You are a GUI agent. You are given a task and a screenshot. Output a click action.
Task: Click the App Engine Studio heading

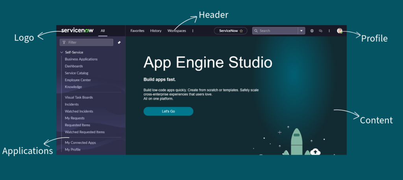tap(208, 62)
